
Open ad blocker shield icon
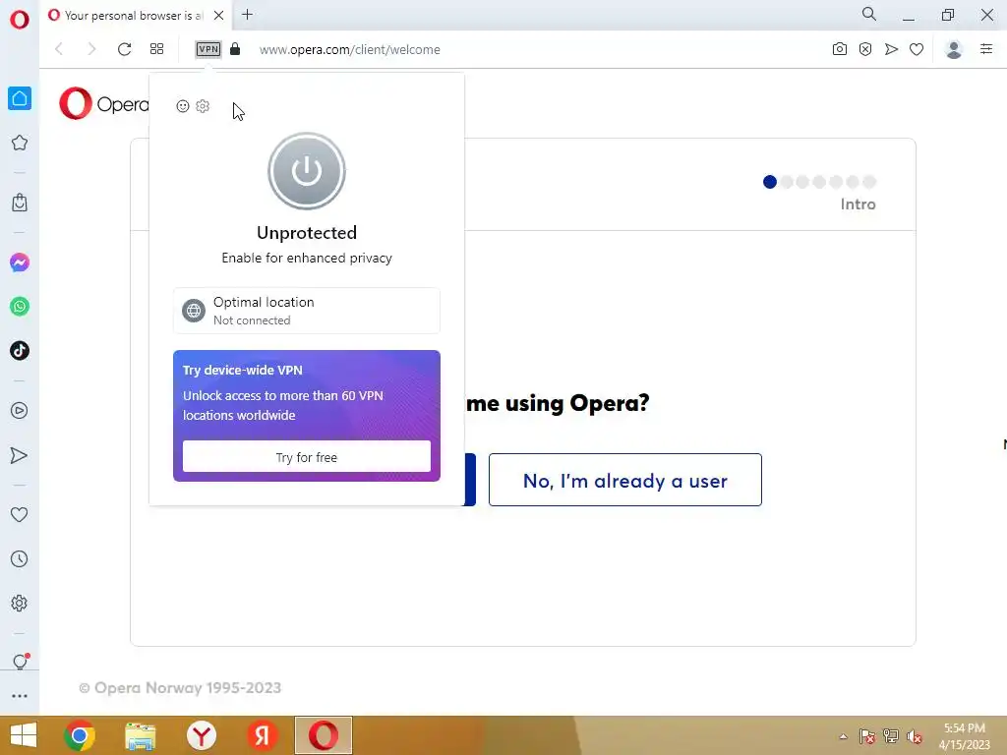coord(865,49)
